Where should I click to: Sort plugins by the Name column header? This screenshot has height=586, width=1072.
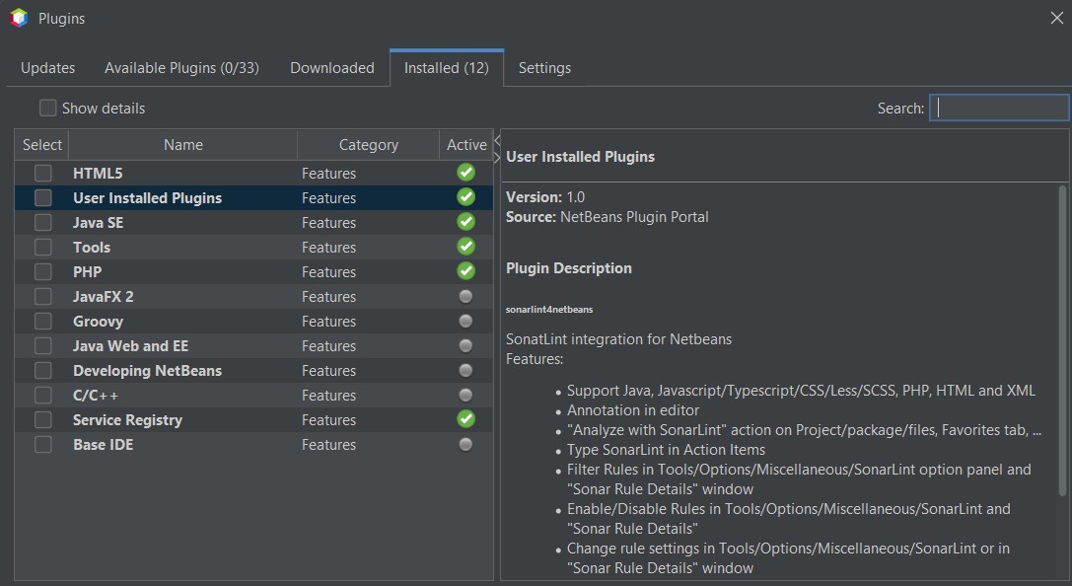(x=182, y=145)
